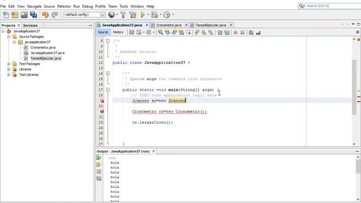Click the Debug Project toolbar icon
Image resolution: width=361 pixels, height=203 pixels.
point(155,15)
